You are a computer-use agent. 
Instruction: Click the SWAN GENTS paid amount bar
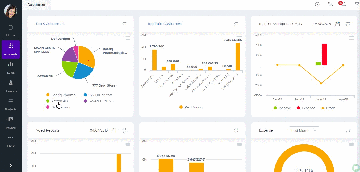(154, 60)
